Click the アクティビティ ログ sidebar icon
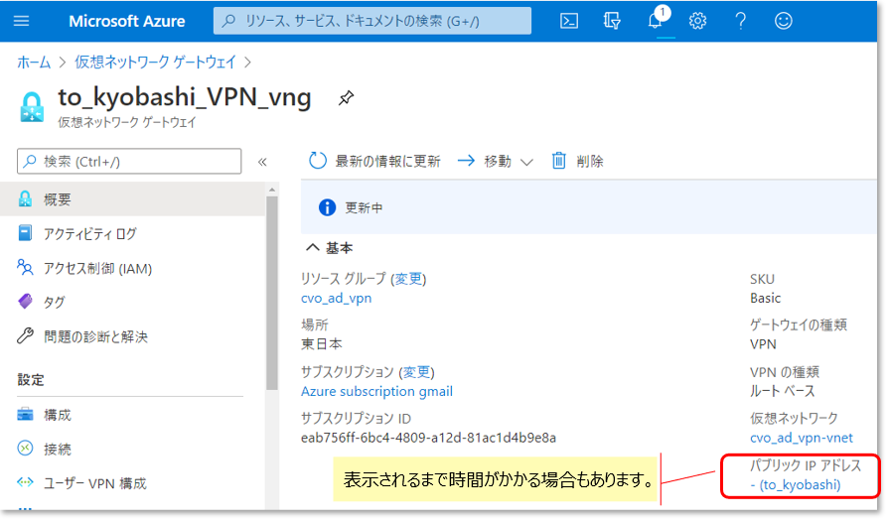The image size is (888, 522). pos(25,233)
